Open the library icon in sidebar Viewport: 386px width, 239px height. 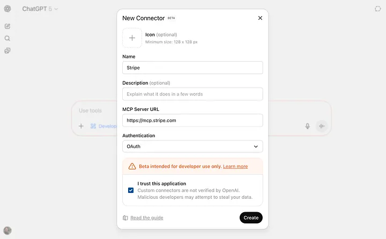click(8, 50)
